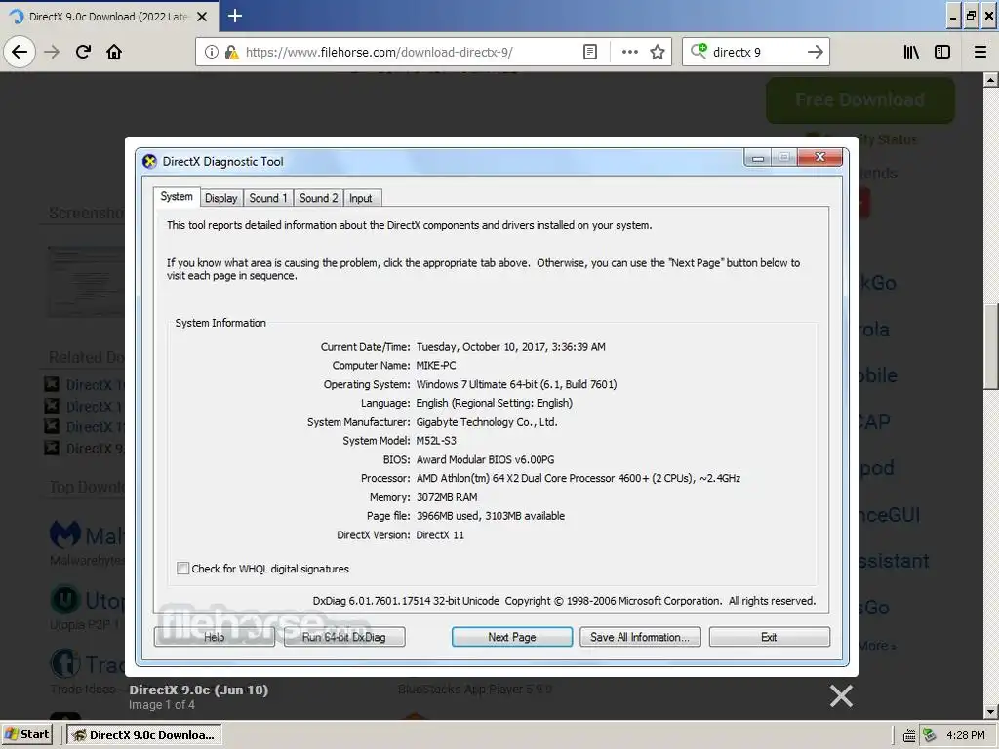999x749 pixels.
Task: Click the DxDiag 6.01.7601.17514 version text
Action: pos(406,601)
